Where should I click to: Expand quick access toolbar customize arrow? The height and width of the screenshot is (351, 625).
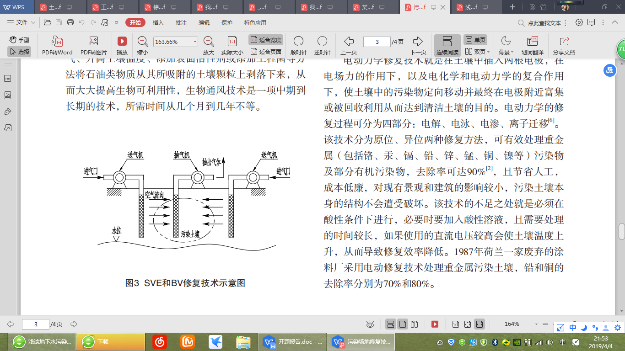click(116, 22)
